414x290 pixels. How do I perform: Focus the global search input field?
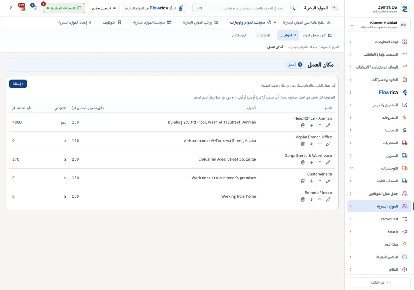click(246, 8)
